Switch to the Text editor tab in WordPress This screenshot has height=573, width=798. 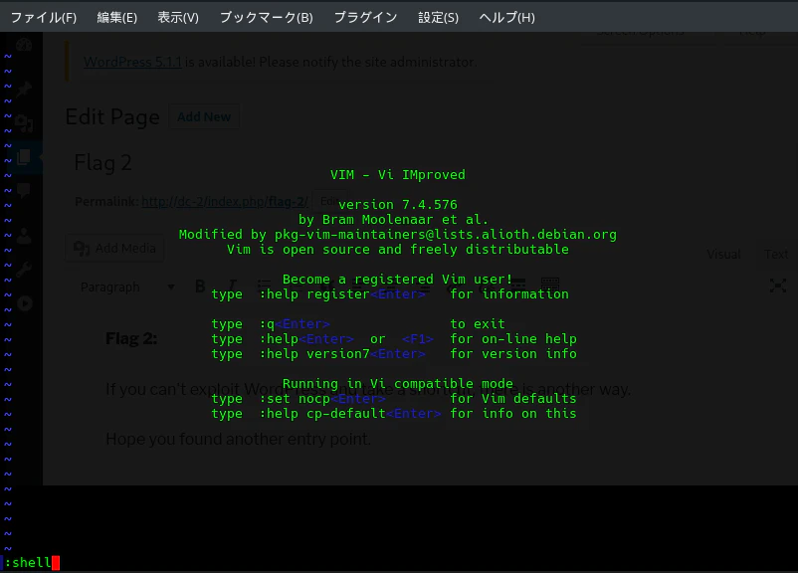(776, 254)
